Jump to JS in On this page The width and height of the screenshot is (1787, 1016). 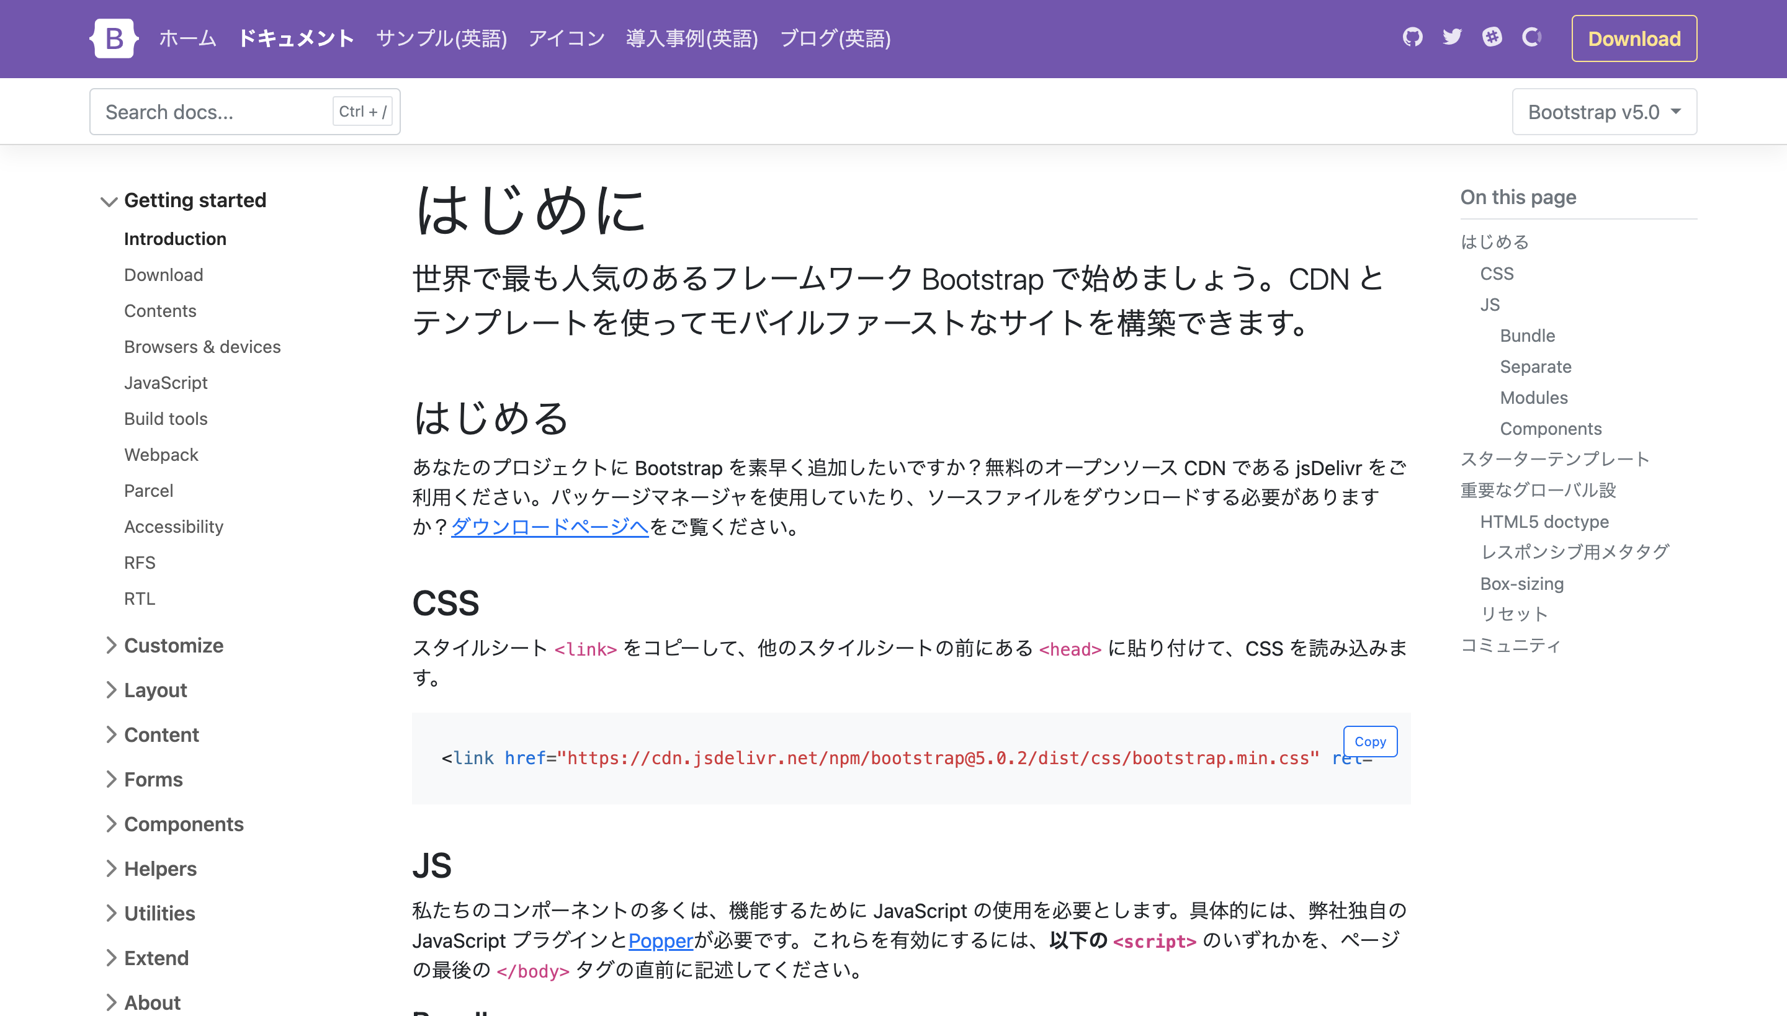pos(1490,305)
